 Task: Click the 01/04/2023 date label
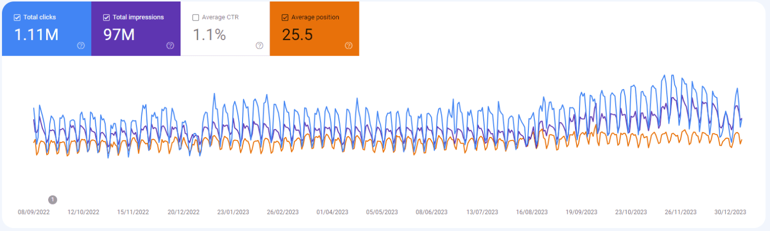pos(332,212)
